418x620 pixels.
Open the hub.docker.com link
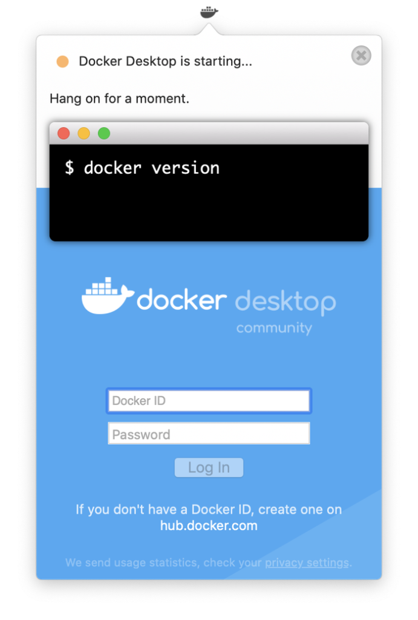(x=209, y=526)
